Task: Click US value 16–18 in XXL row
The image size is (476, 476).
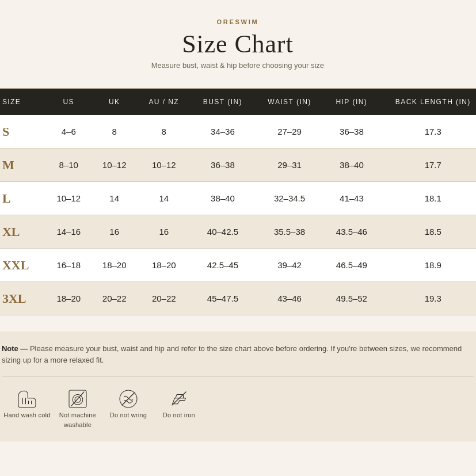Action: (68, 265)
